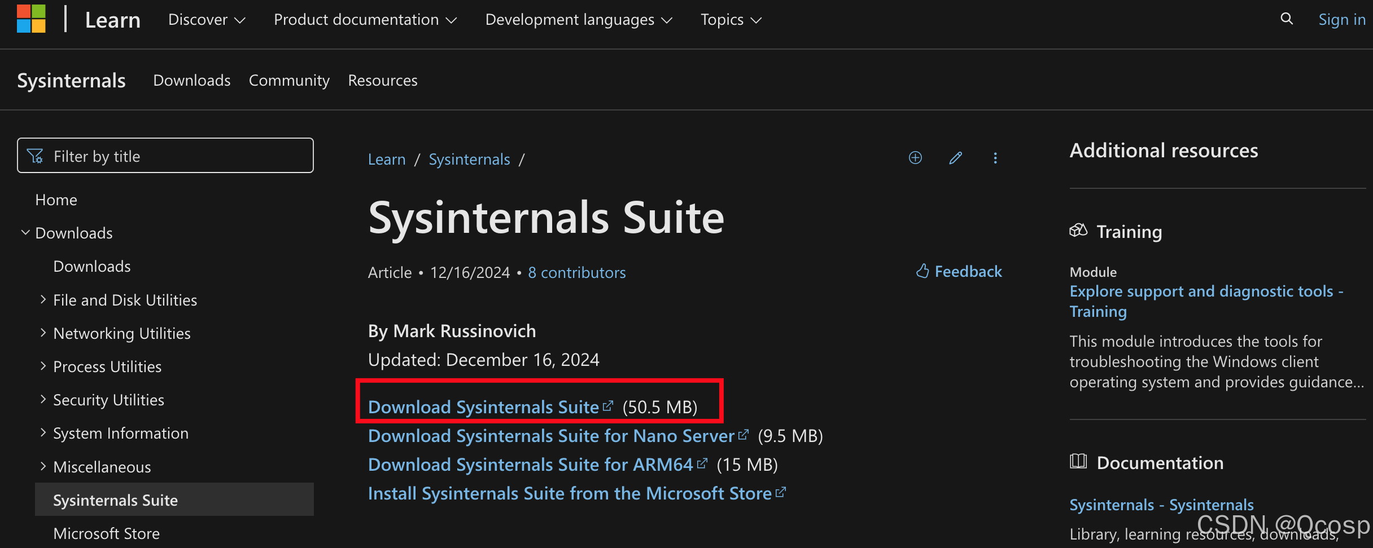Click the Sysinternals breadcrumb link
Image resolution: width=1373 pixels, height=548 pixels.
click(469, 160)
